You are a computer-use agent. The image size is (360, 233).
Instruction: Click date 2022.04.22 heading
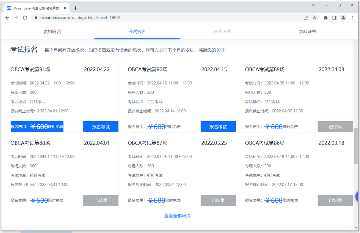(x=97, y=69)
